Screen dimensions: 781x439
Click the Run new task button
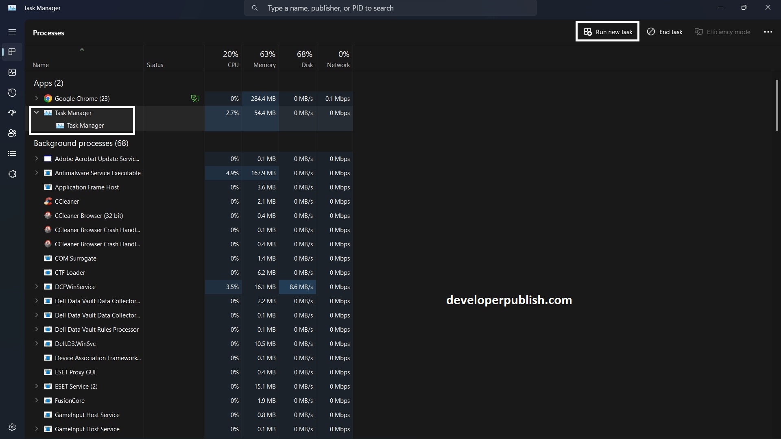[608, 32]
